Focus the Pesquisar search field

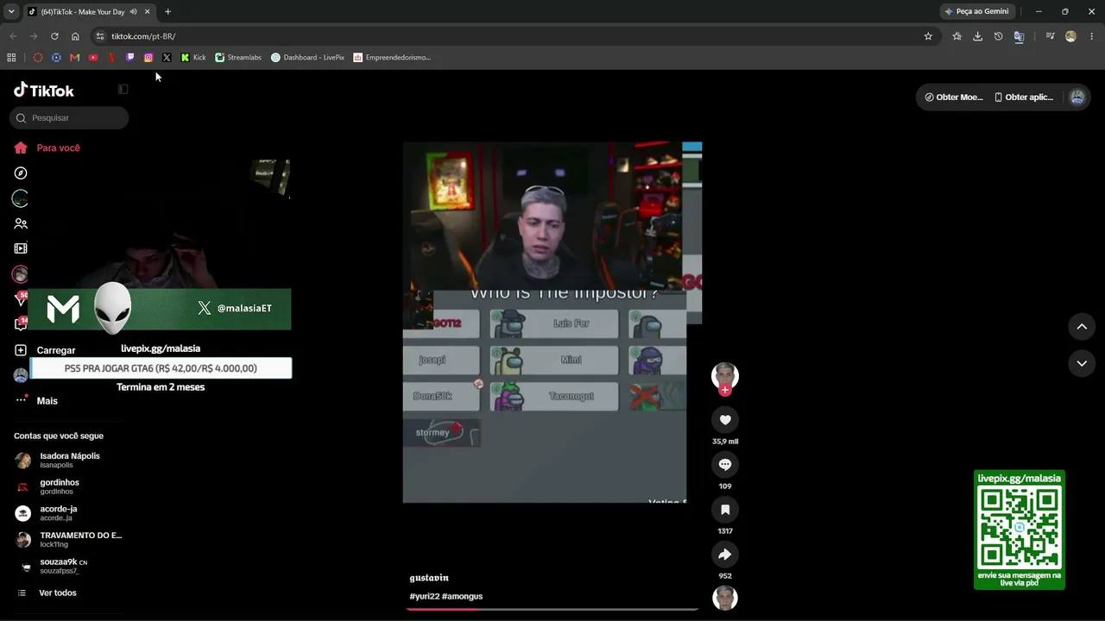point(69,117)
